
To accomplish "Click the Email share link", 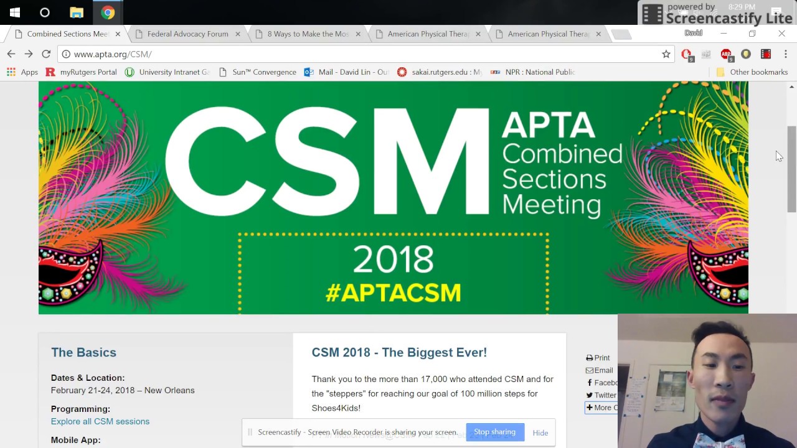I will pos(599,370).
